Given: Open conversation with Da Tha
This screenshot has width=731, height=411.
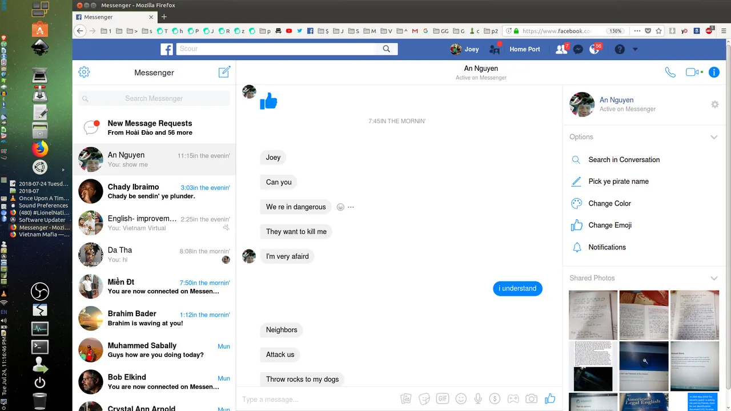Looking at the screenshot, I should tap(154, 255).
